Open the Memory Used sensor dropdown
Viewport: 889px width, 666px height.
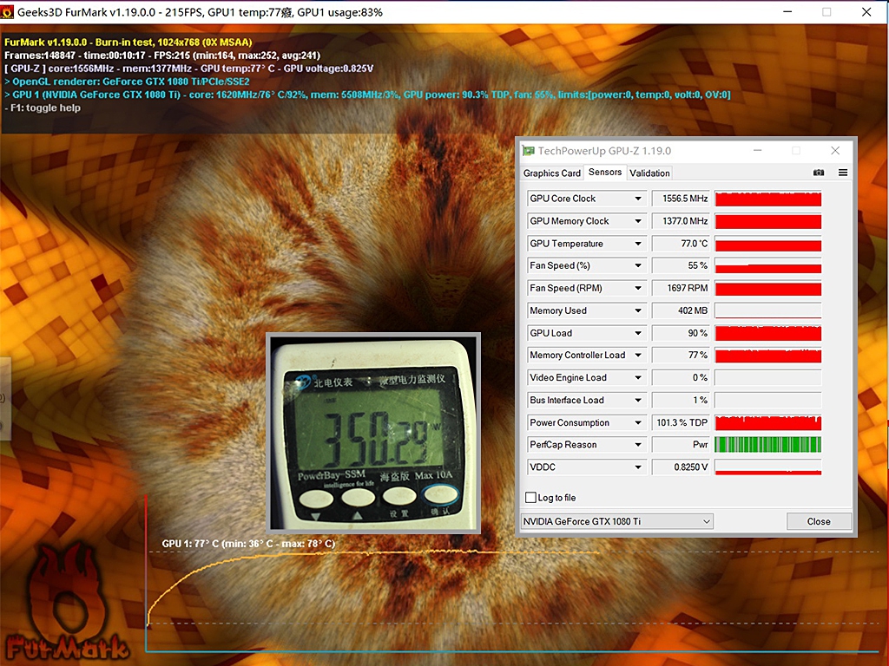coord(638,311)
